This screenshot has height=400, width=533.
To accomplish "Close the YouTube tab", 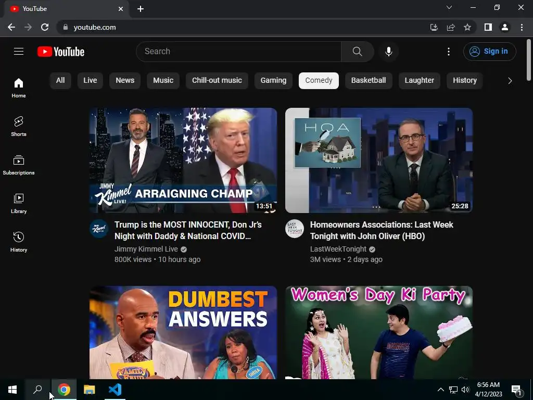I will point(121,9).
